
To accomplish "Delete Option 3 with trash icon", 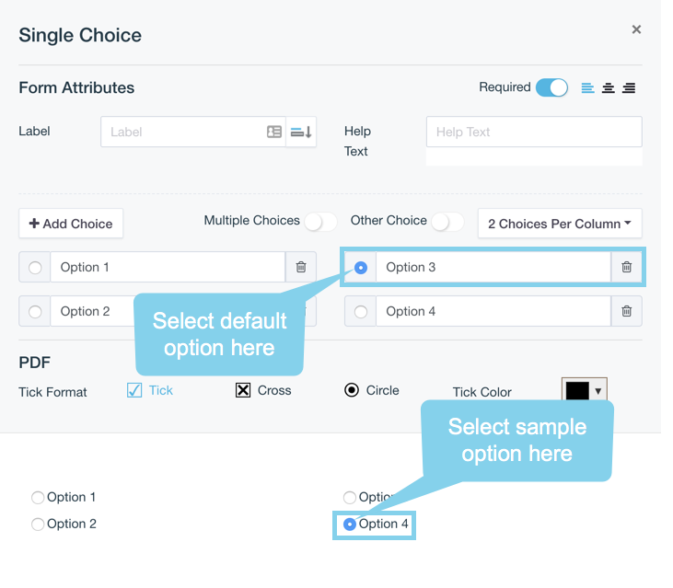I will click(x=626, y=267).
